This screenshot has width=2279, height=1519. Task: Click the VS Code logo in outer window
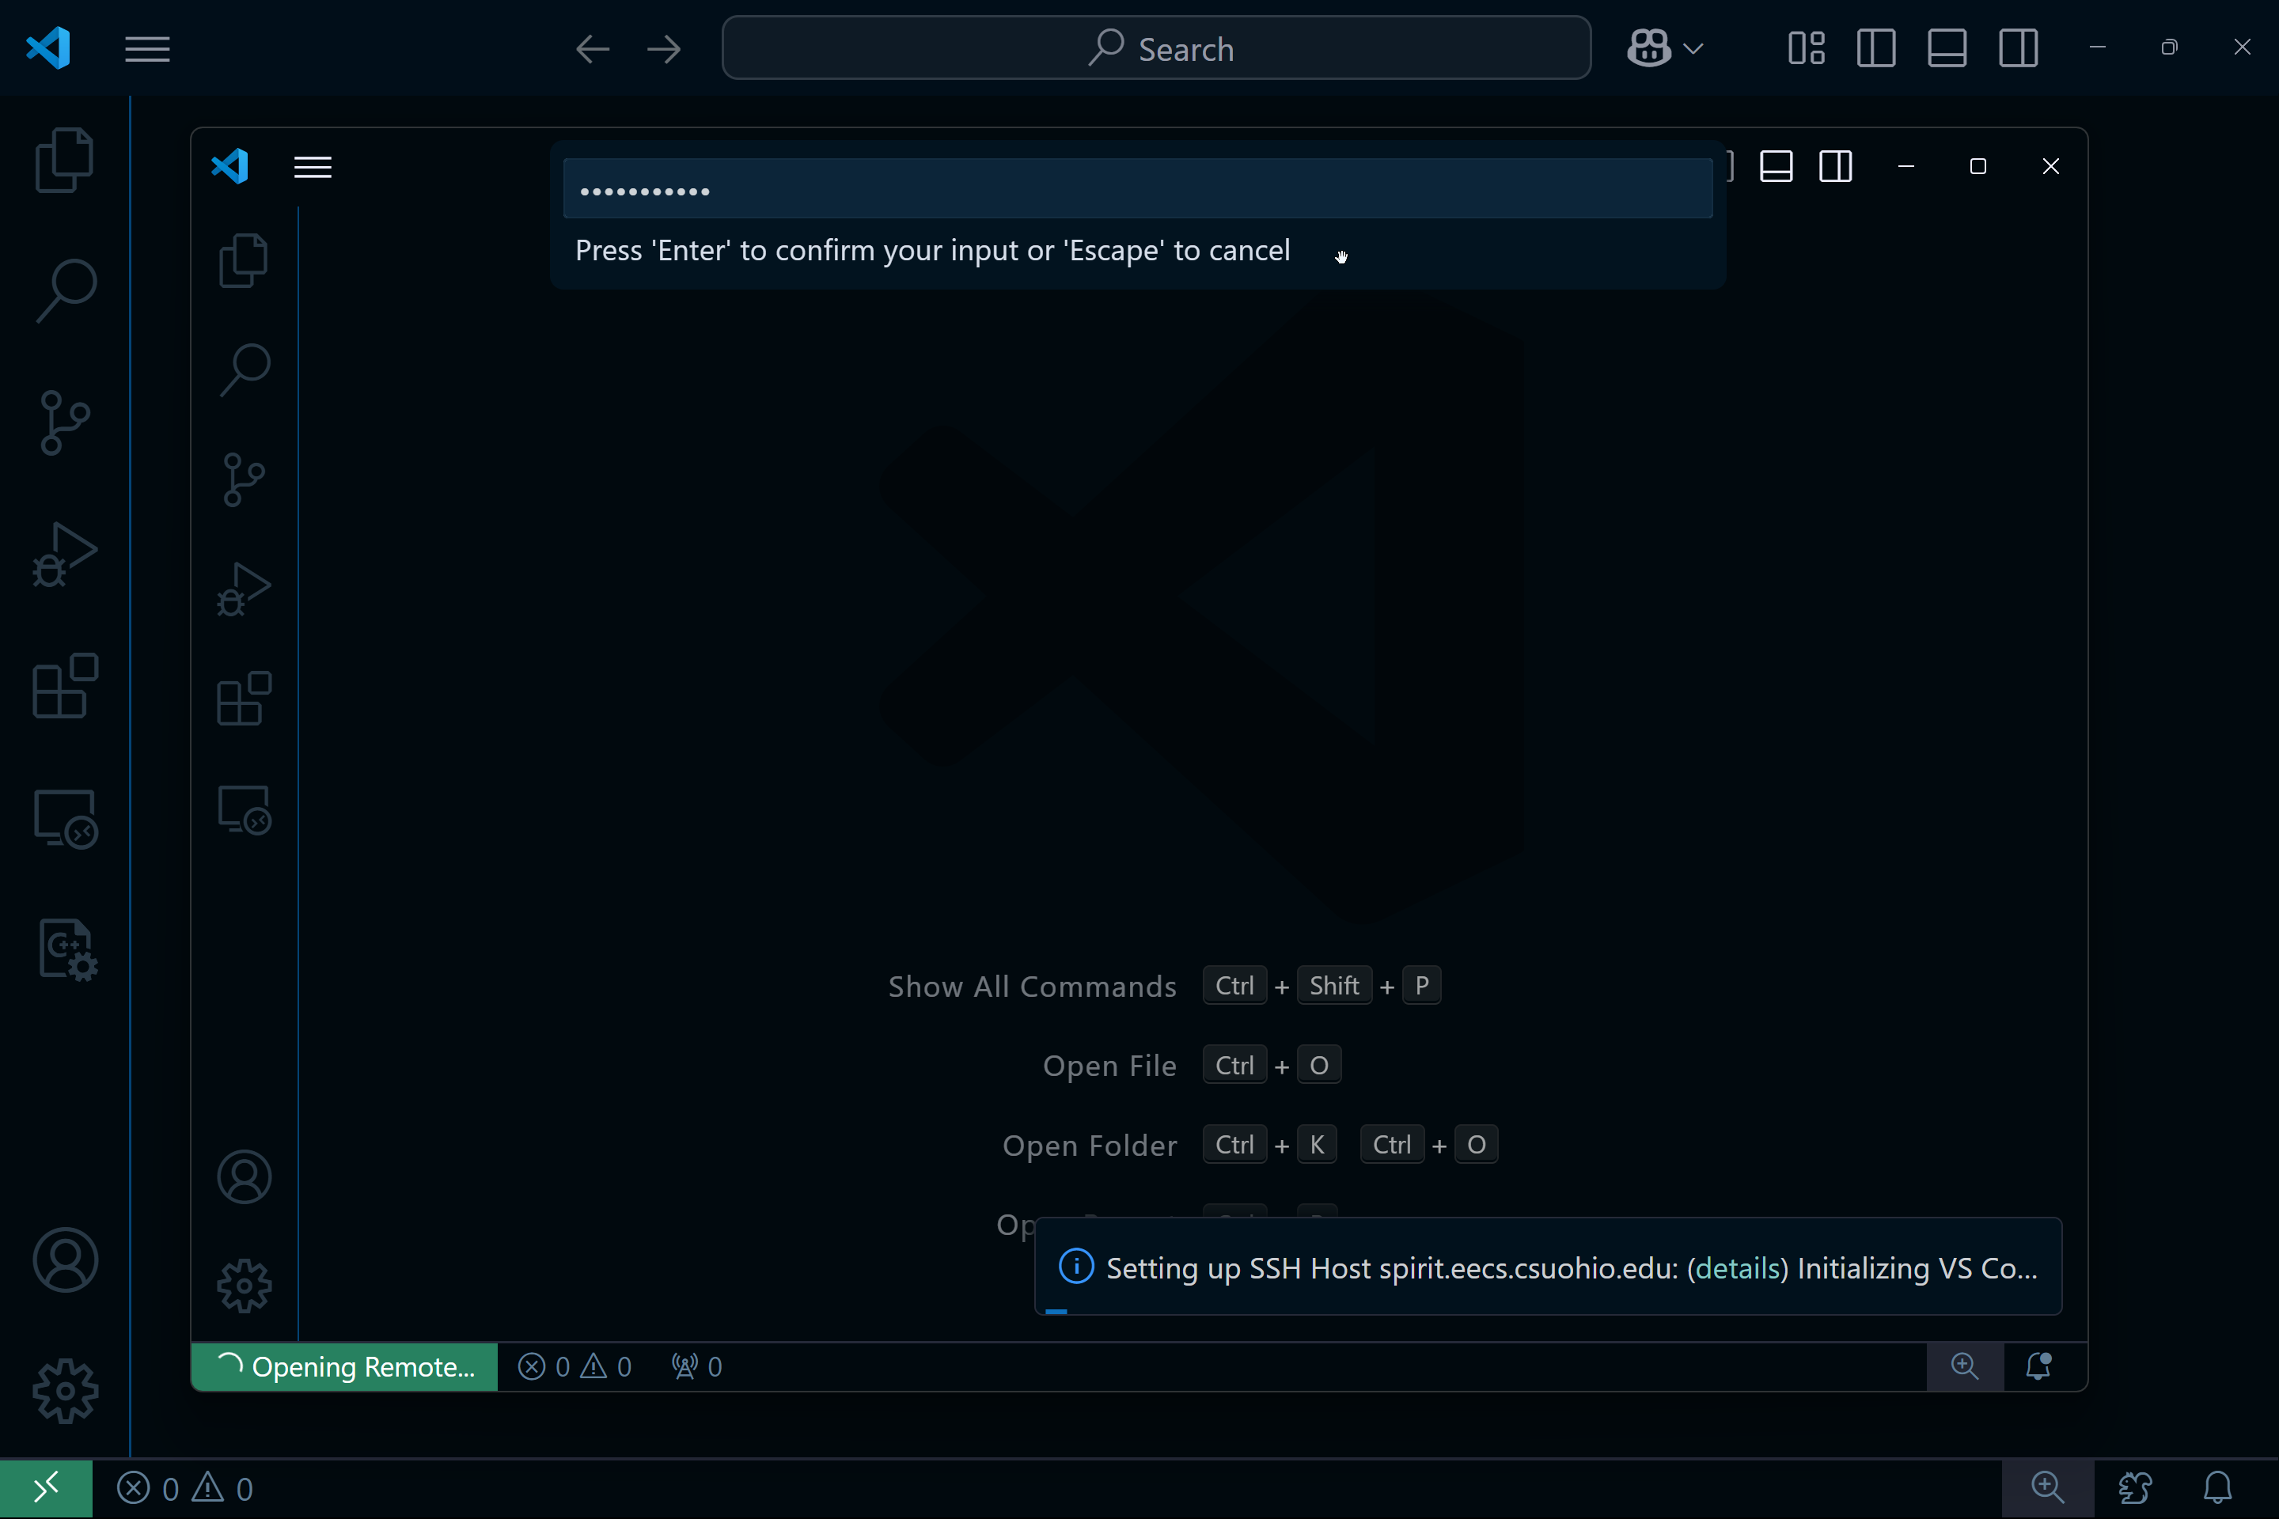[48, 47]
